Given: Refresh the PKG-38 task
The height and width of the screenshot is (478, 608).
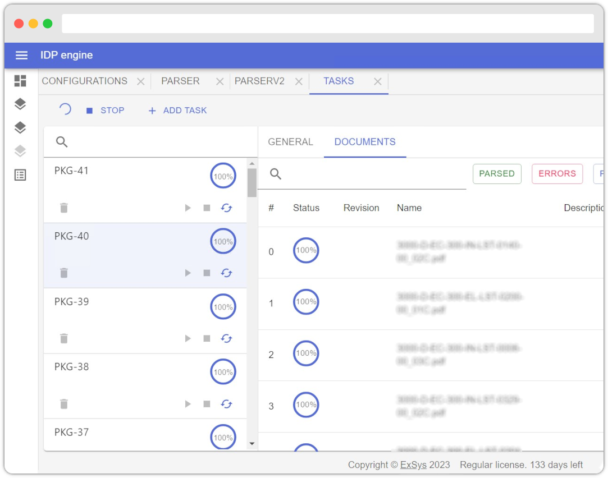Looking at the screenshot, I should click(x=226, y=404).
